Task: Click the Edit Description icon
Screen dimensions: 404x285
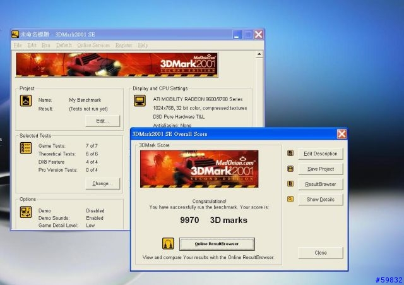Action: [x=290, y=153]
